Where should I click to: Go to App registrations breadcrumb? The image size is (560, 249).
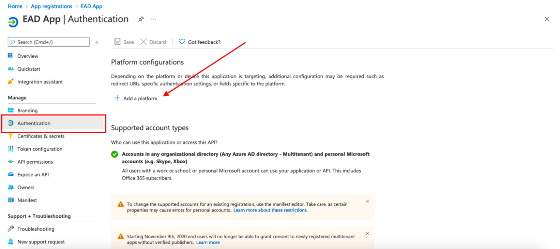pos(52,6)
